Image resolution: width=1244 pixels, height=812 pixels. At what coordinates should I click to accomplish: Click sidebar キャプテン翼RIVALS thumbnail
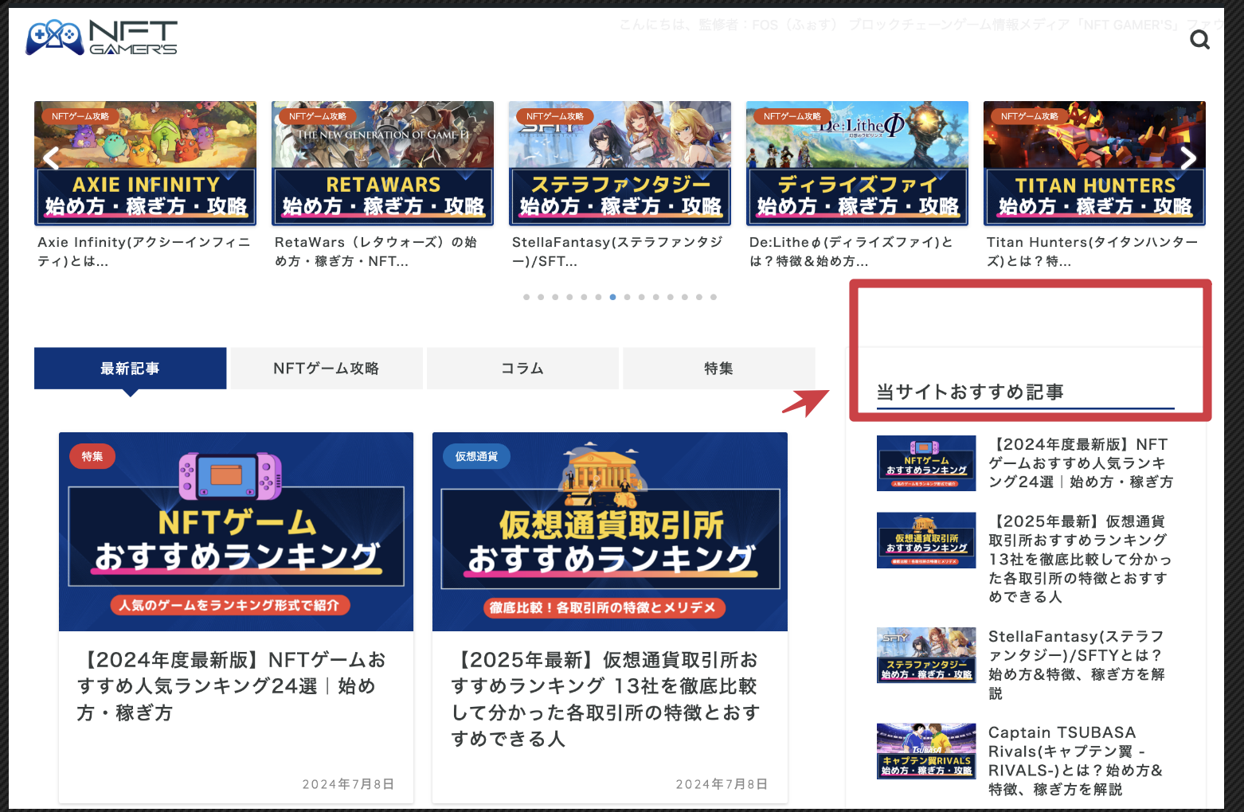click(926, 751)
